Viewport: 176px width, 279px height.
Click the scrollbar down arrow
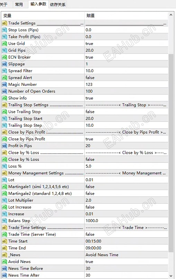(x=171, y=276)
